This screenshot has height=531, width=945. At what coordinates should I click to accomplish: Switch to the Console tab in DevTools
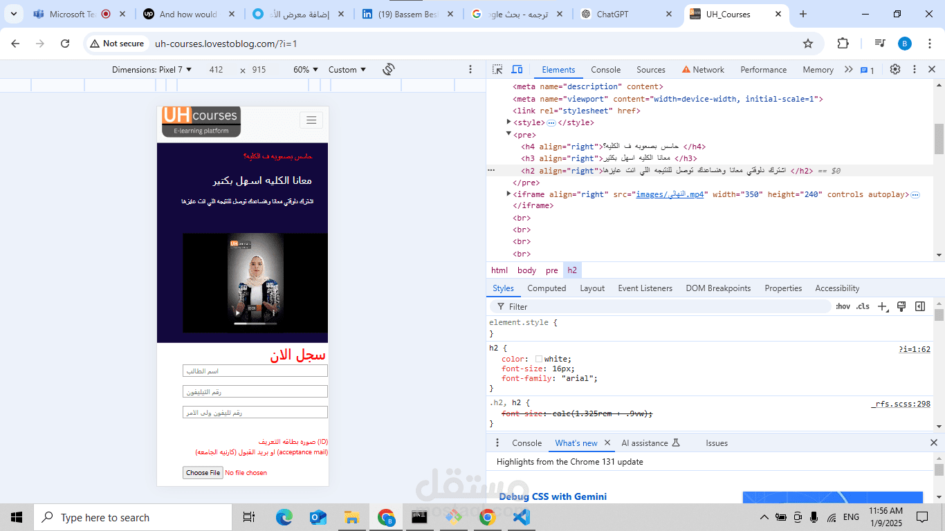[605, 70]
